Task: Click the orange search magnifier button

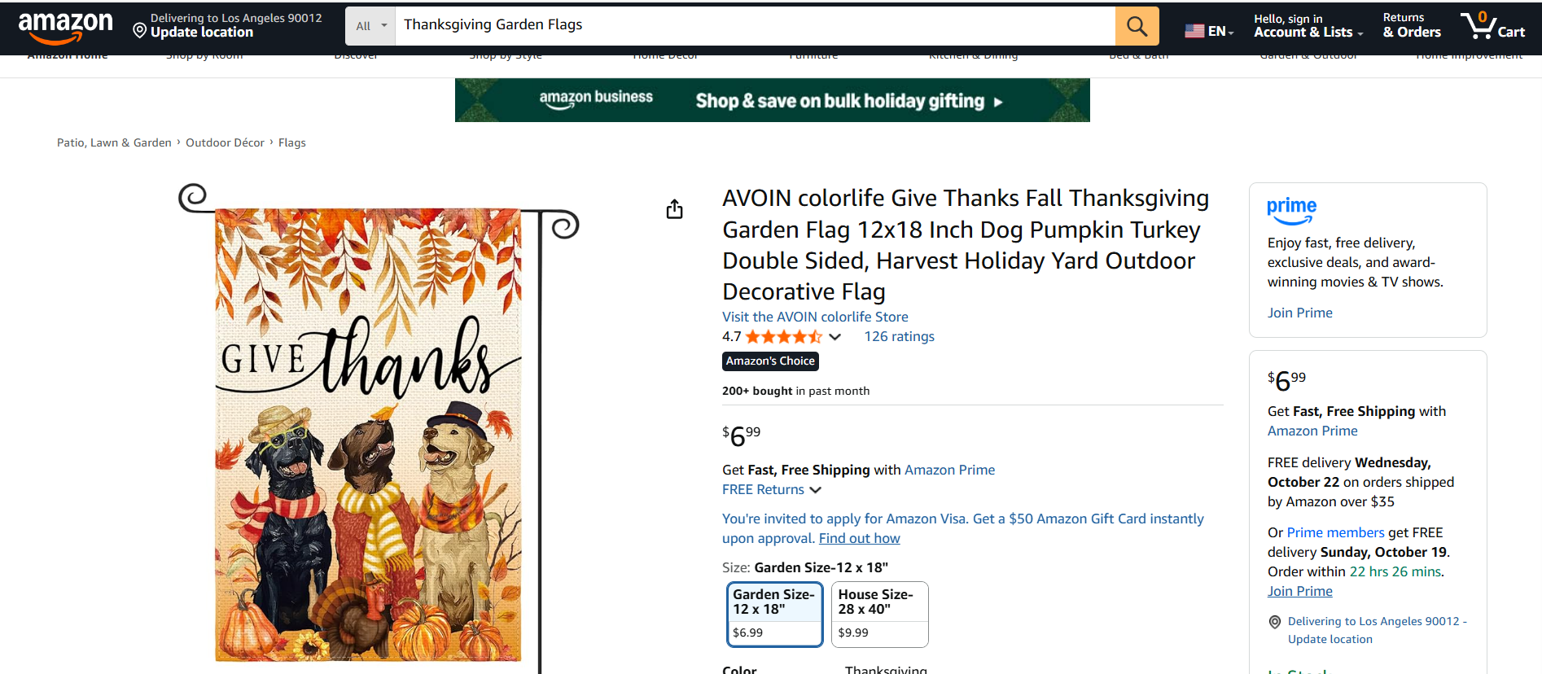Action: pos(1137,26)
